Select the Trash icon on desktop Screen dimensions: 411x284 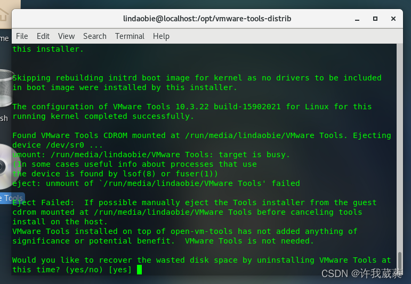6,88
